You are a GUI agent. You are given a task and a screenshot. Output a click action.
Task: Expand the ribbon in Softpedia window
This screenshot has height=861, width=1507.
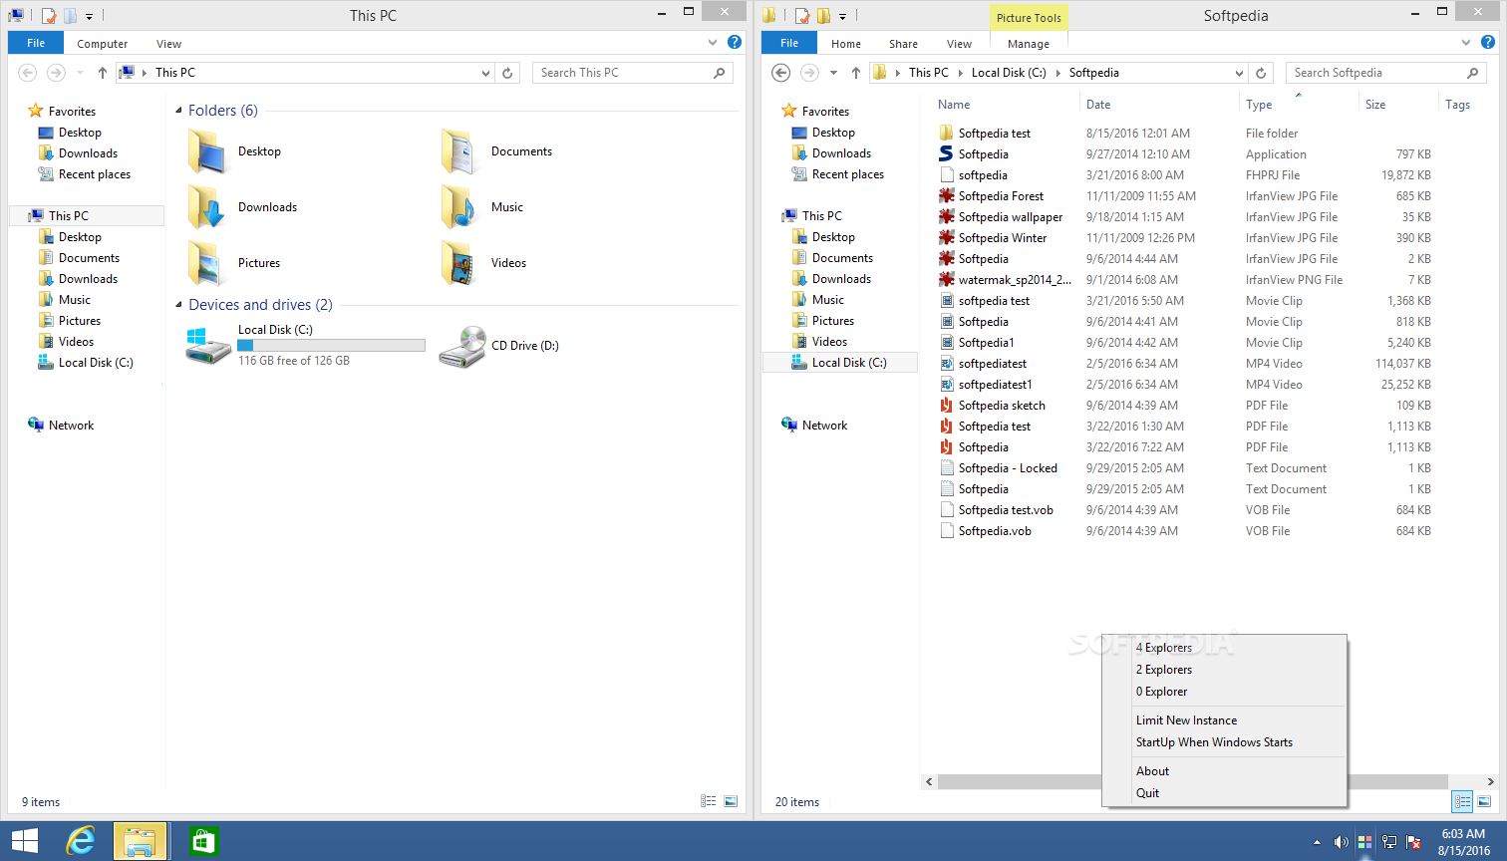(1466, 43)
